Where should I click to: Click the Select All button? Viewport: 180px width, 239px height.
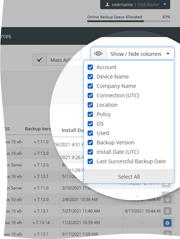click(129, 177)
